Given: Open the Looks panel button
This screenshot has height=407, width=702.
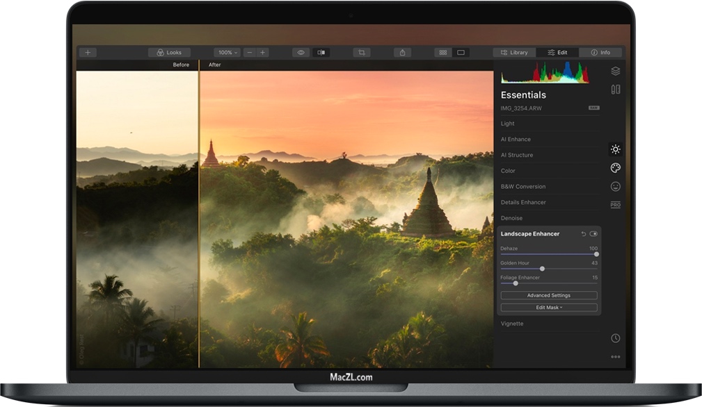Looking at the screenshot, I should 169,52.
